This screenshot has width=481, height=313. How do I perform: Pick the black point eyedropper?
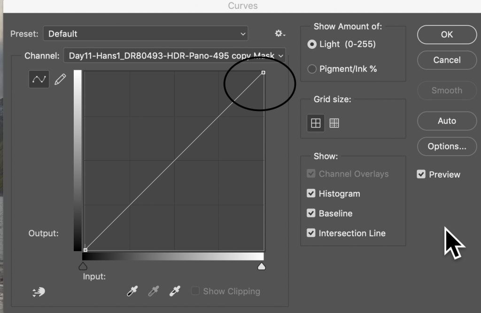click(x=132, y=291)
